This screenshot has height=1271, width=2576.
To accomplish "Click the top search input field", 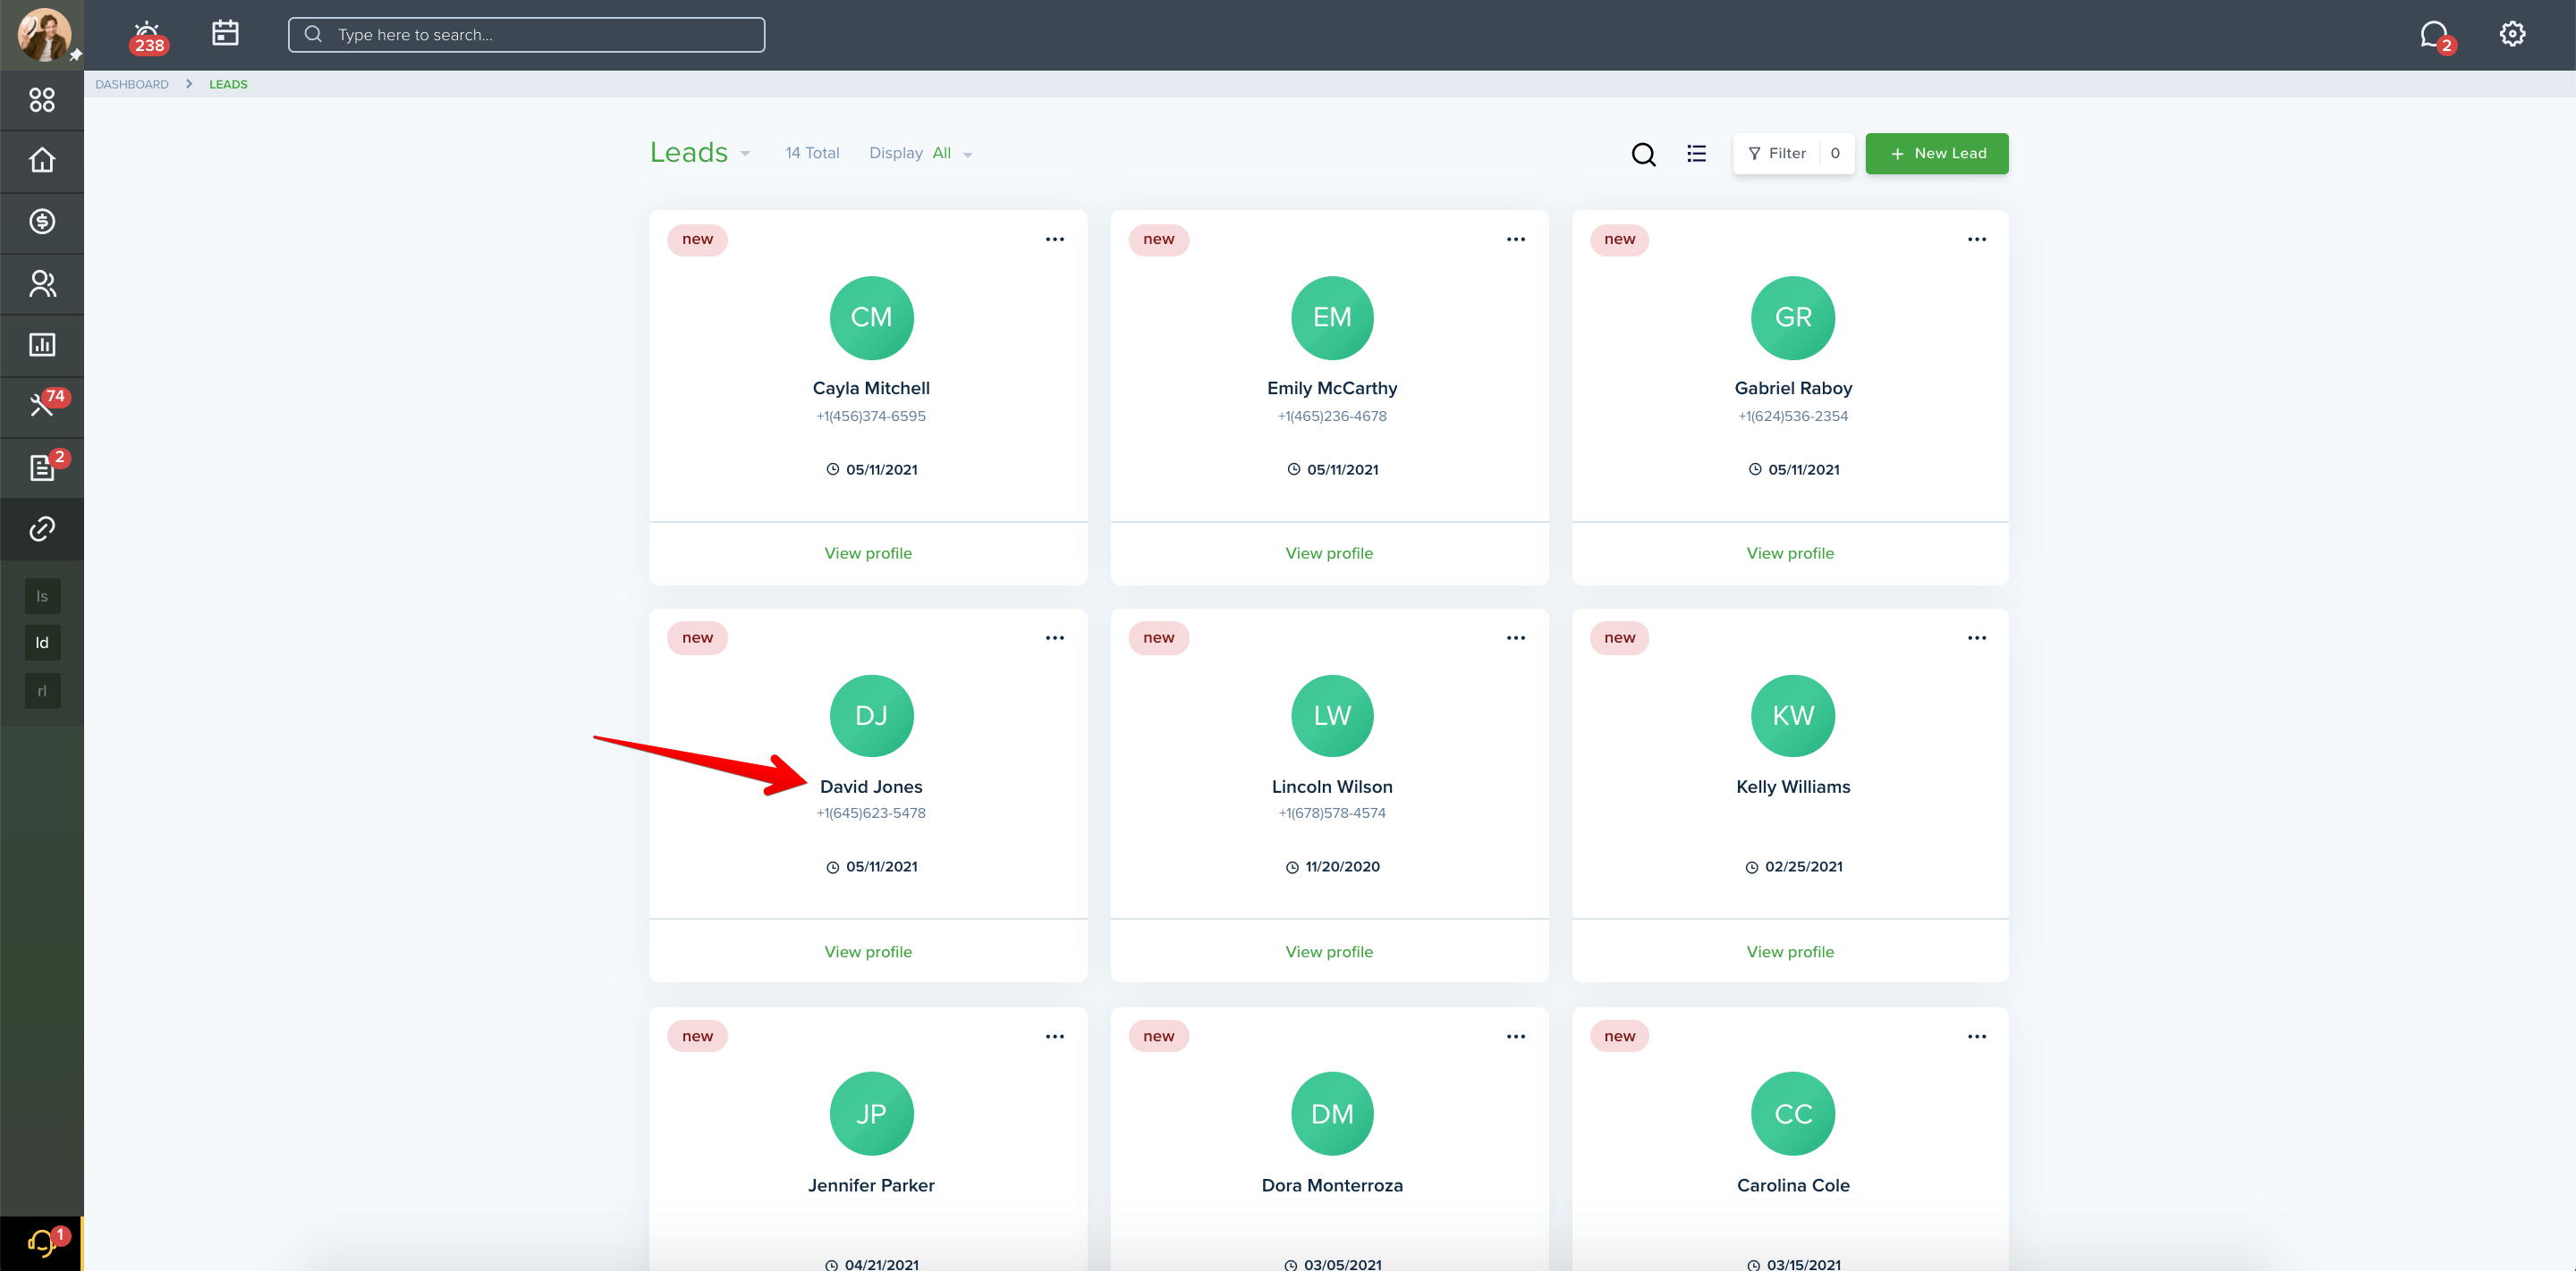I will point(526,35).
